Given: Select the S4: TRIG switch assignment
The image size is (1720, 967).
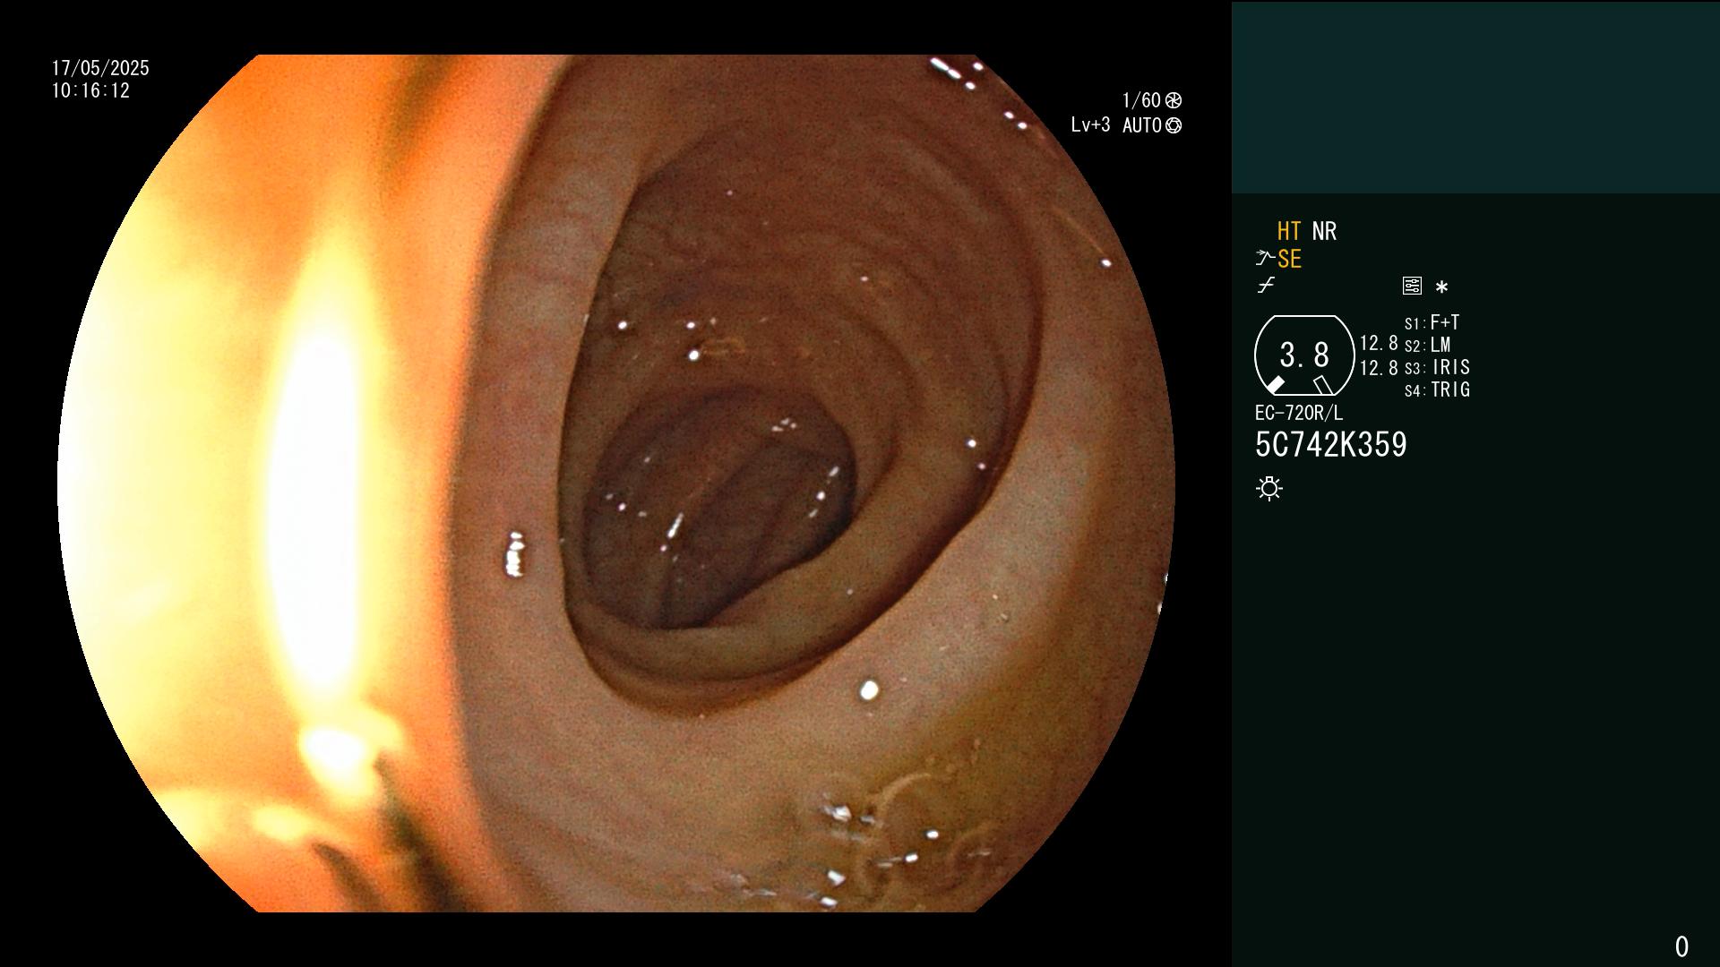Looking at the screenshot, I should 1438,389.
